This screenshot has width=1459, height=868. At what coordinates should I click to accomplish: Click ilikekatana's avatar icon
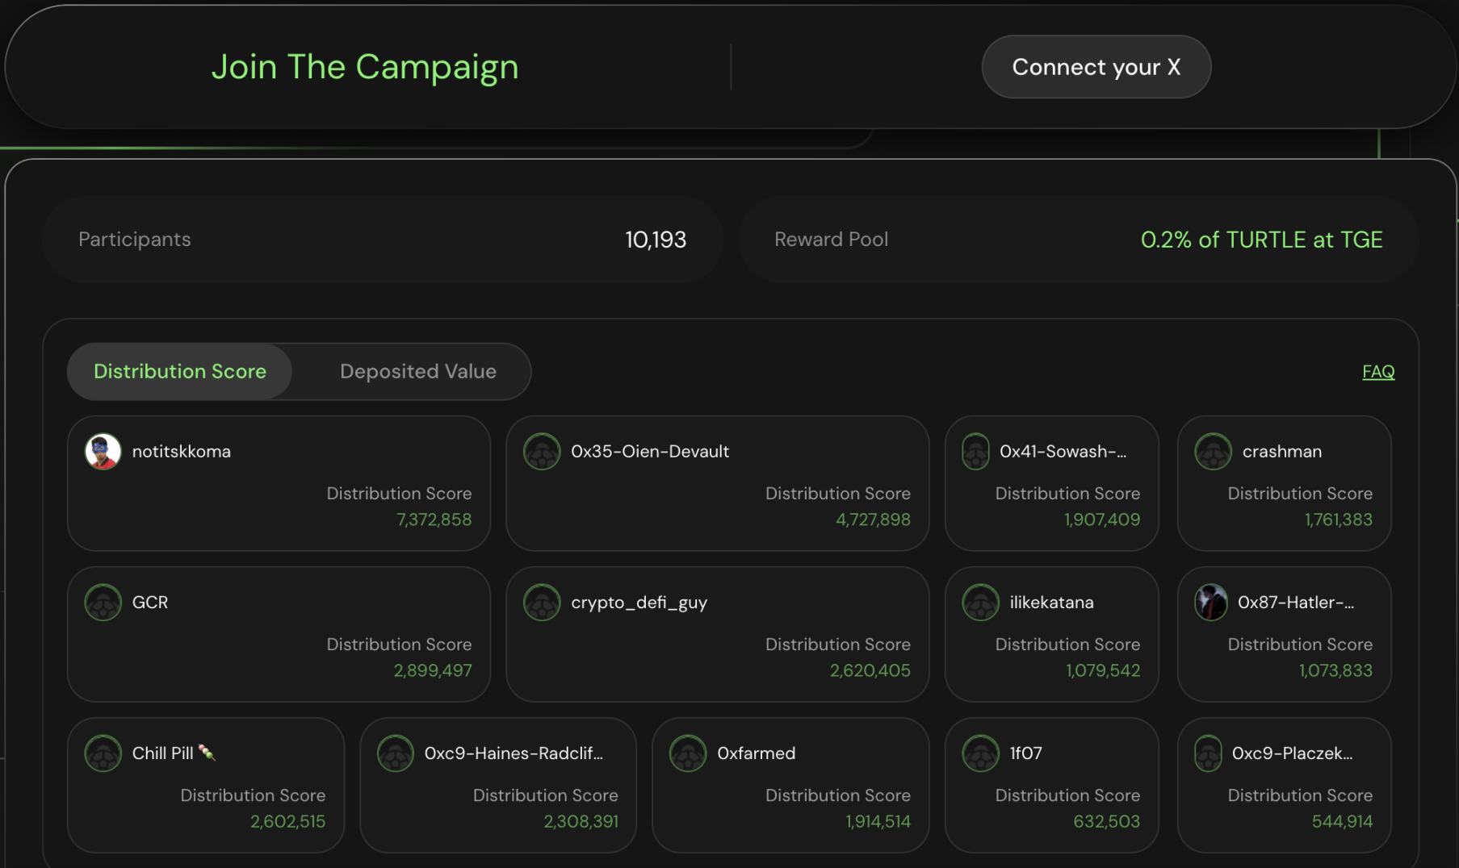click(980, 602)
